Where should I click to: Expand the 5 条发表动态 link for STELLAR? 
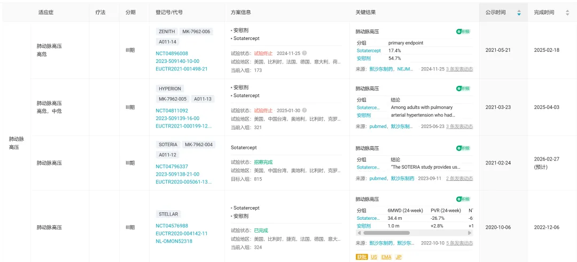click(459, 243)
